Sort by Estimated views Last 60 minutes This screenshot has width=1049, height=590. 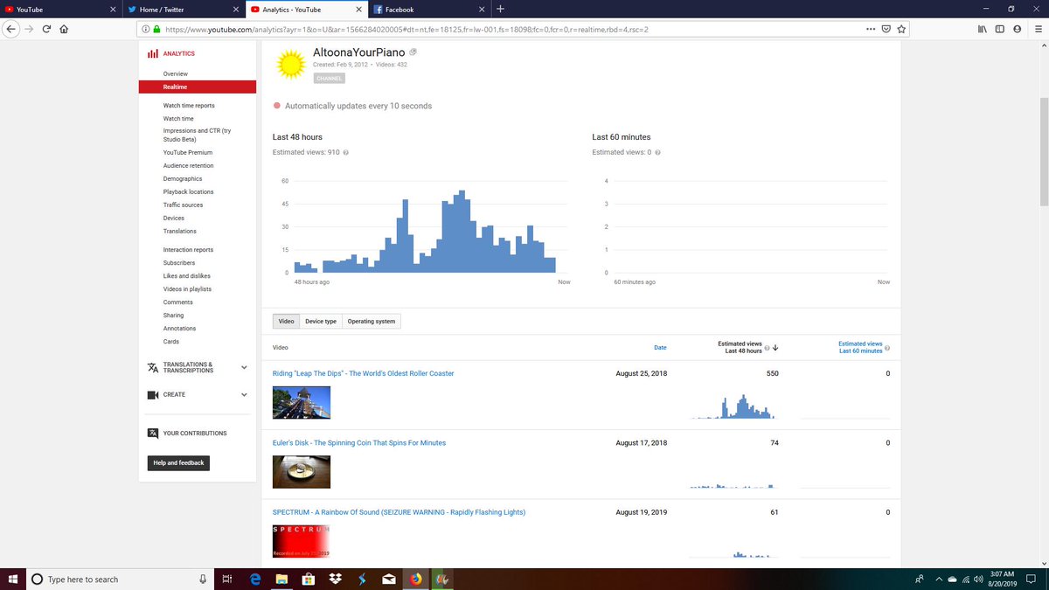pyautogui.click(x=860, y=347)
